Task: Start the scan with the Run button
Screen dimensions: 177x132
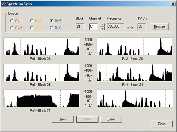Action: (x=63, y=119)
